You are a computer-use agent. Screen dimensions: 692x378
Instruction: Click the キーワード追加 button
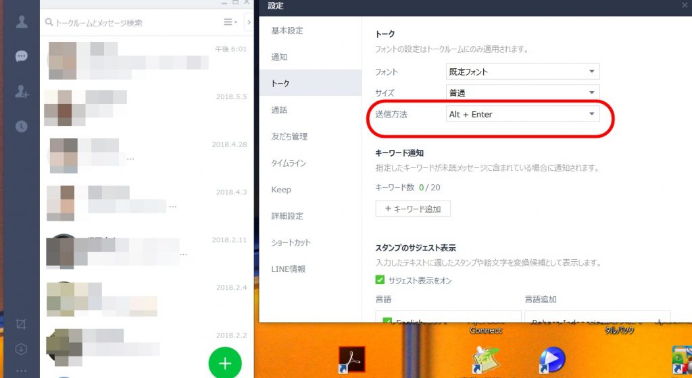[x=413, y=209]
